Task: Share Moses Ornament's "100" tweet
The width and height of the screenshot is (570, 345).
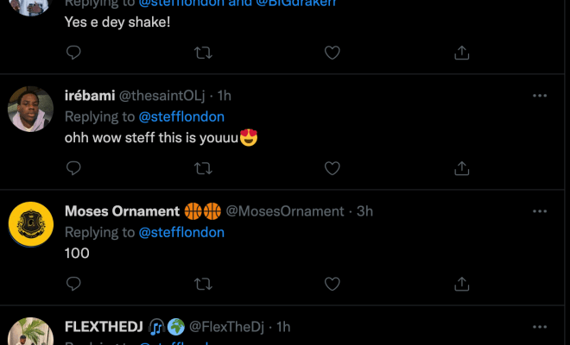Action: (x=461, y=284)
